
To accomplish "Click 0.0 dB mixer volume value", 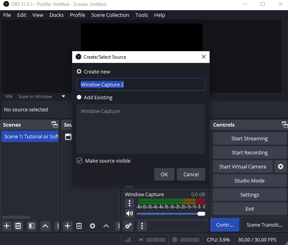I will [x=198, y=195].
